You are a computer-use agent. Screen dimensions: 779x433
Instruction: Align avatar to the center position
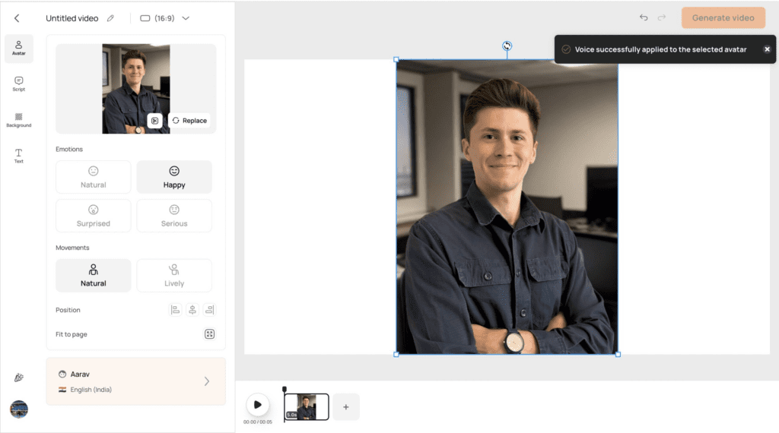click(192, 310)
